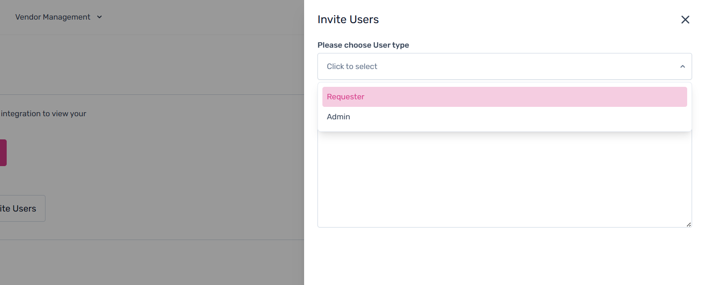Click the bottom border of the text area
This screenshot has height=285, width=705.
(504, 227)
